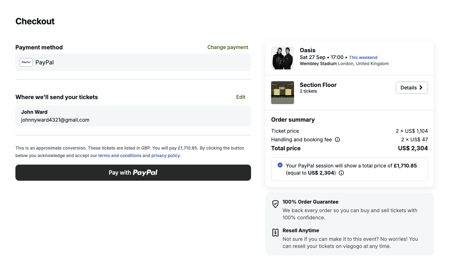457x263 pixels.
Task: Click the PayPal logo icon in payment method
Action: tap(26, 62)
